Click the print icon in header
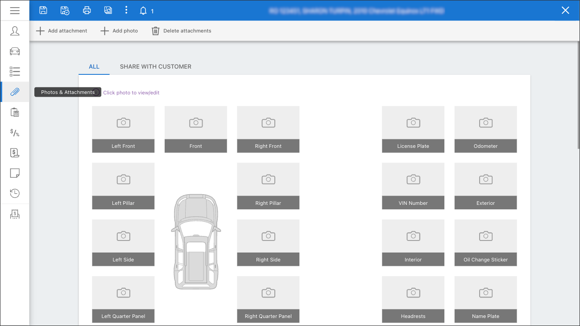This screenshot has height=326, width=580. pyautogui.click(x=87, y=10)
